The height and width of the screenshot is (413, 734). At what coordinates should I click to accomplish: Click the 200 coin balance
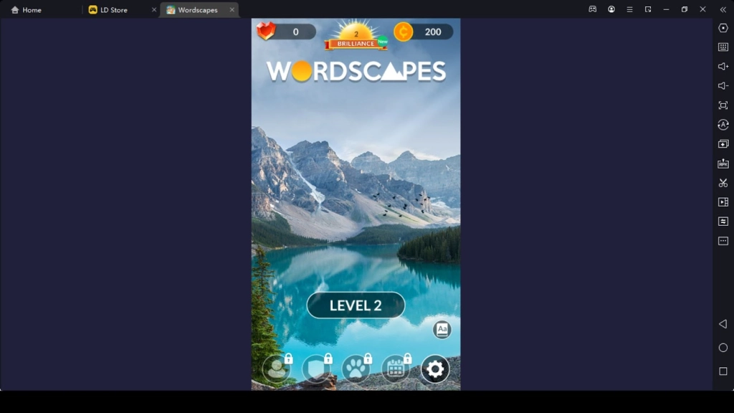(433, 32)
